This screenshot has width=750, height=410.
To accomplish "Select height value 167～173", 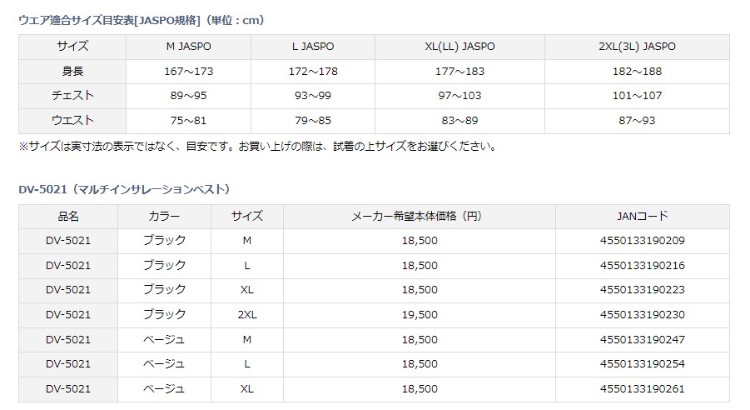I will tap(188, 72).
